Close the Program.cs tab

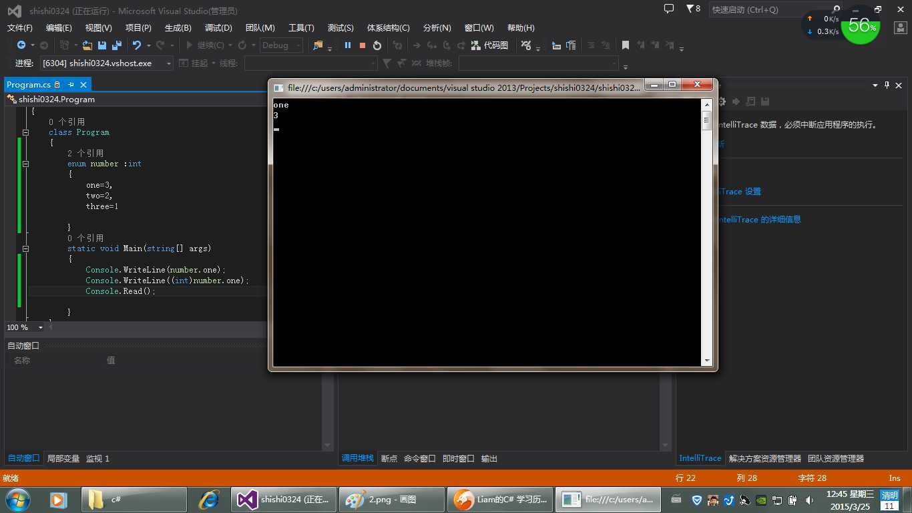click(83, 85)
